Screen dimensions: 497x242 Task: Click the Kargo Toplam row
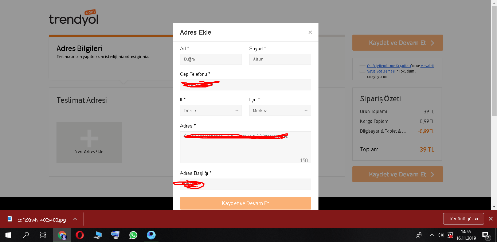click(397, 121)
